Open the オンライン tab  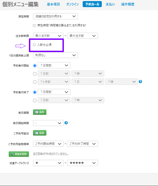(73, 4)
